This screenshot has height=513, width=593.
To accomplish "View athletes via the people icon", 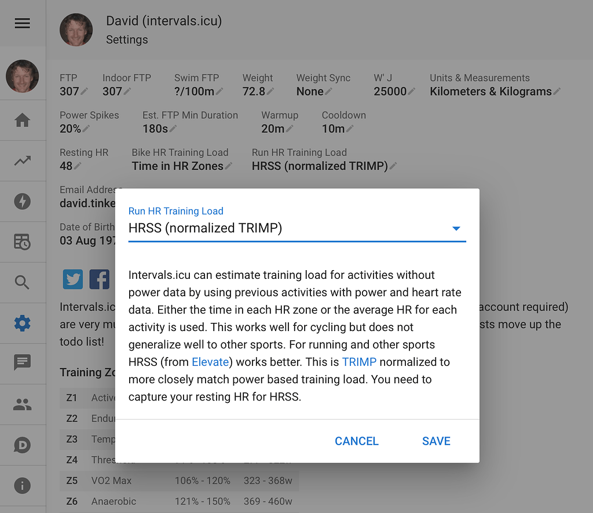I will pyautogui.click(x=22, y=404).
